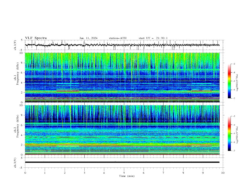Click the ch.3 black voltage trace
The height and width of the screenshot is (194, 251).
click(122, 162)
